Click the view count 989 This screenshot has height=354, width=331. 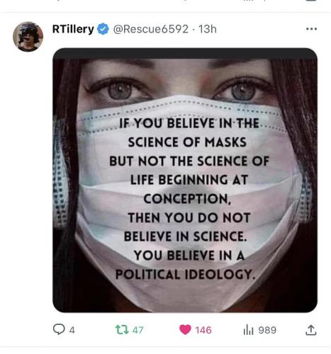coord(267,330)
